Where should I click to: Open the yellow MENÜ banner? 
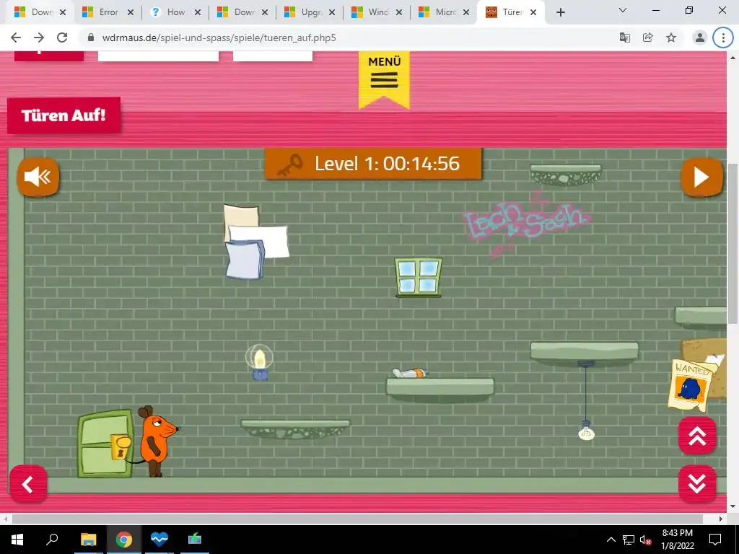click(x=384, y=79)
